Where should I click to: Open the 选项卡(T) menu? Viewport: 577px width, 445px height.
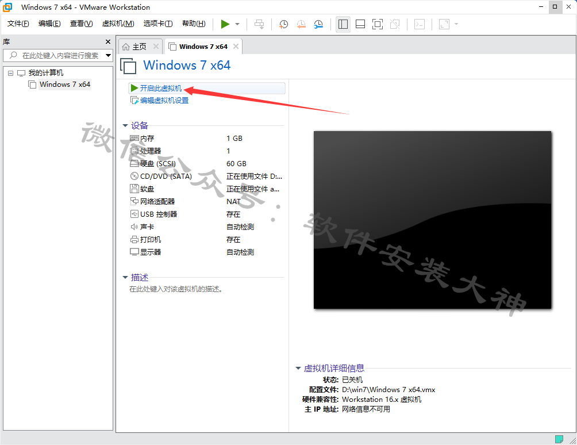[158, 24]
